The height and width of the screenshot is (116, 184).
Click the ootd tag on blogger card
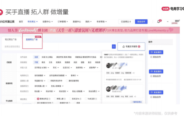tap(131, 96)
